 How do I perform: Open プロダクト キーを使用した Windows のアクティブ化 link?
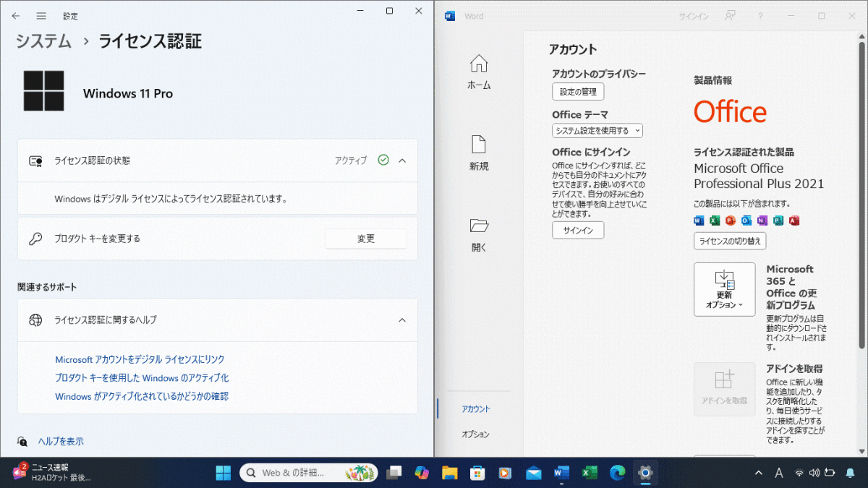[x=142, y=378]
